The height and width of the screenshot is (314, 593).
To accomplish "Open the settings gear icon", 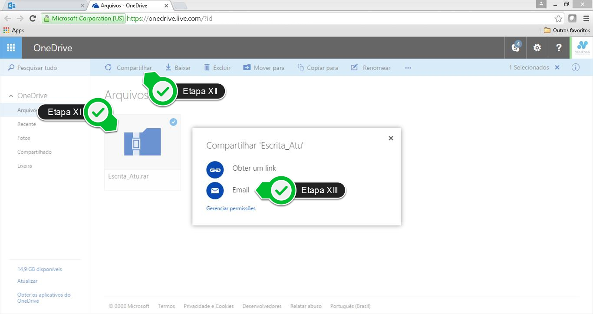I will pos(537,48).
